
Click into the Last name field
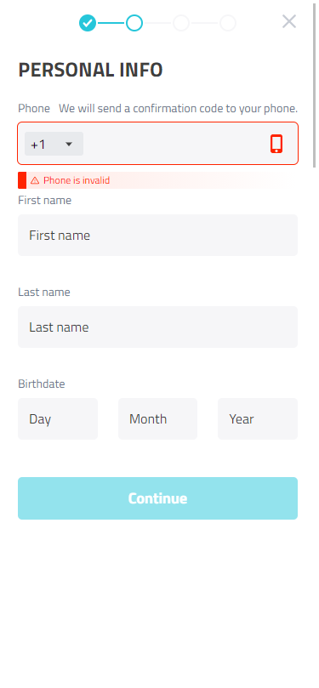tap(157, 327)
